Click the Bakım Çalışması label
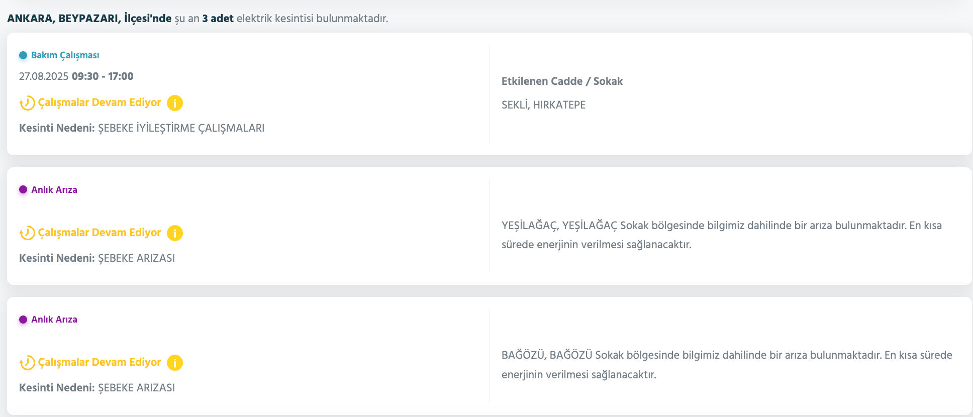Viewport: 973px width, 417px height. click(65, 55)
